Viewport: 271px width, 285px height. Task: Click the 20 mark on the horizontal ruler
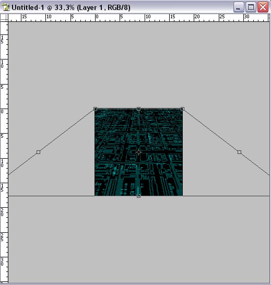tap(197, 17)
